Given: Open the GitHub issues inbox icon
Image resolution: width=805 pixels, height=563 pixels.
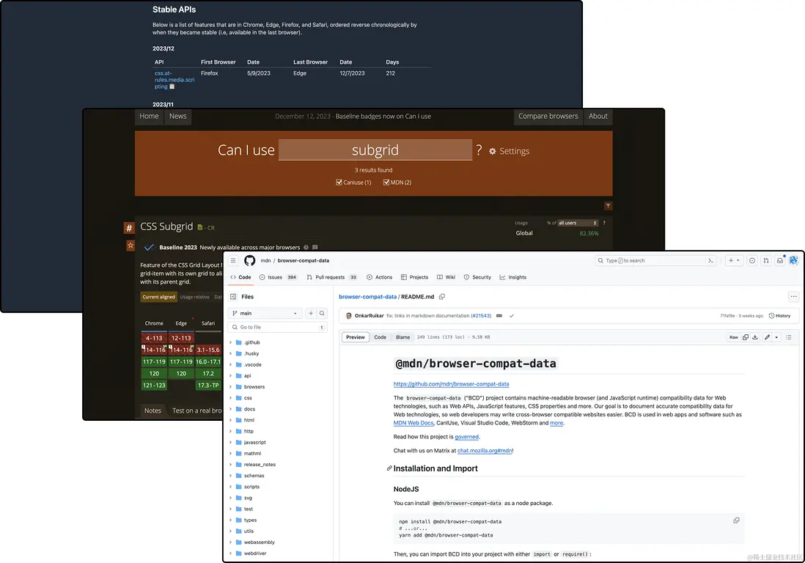Looking at the screenshot, I should 752,261.
